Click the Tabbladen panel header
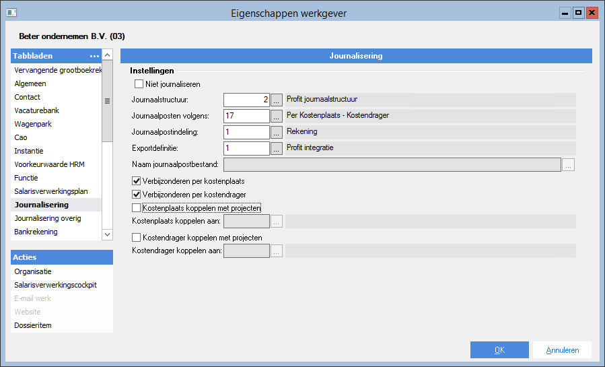The height and width of the screenshot is (367, 605). coord(57,56)
